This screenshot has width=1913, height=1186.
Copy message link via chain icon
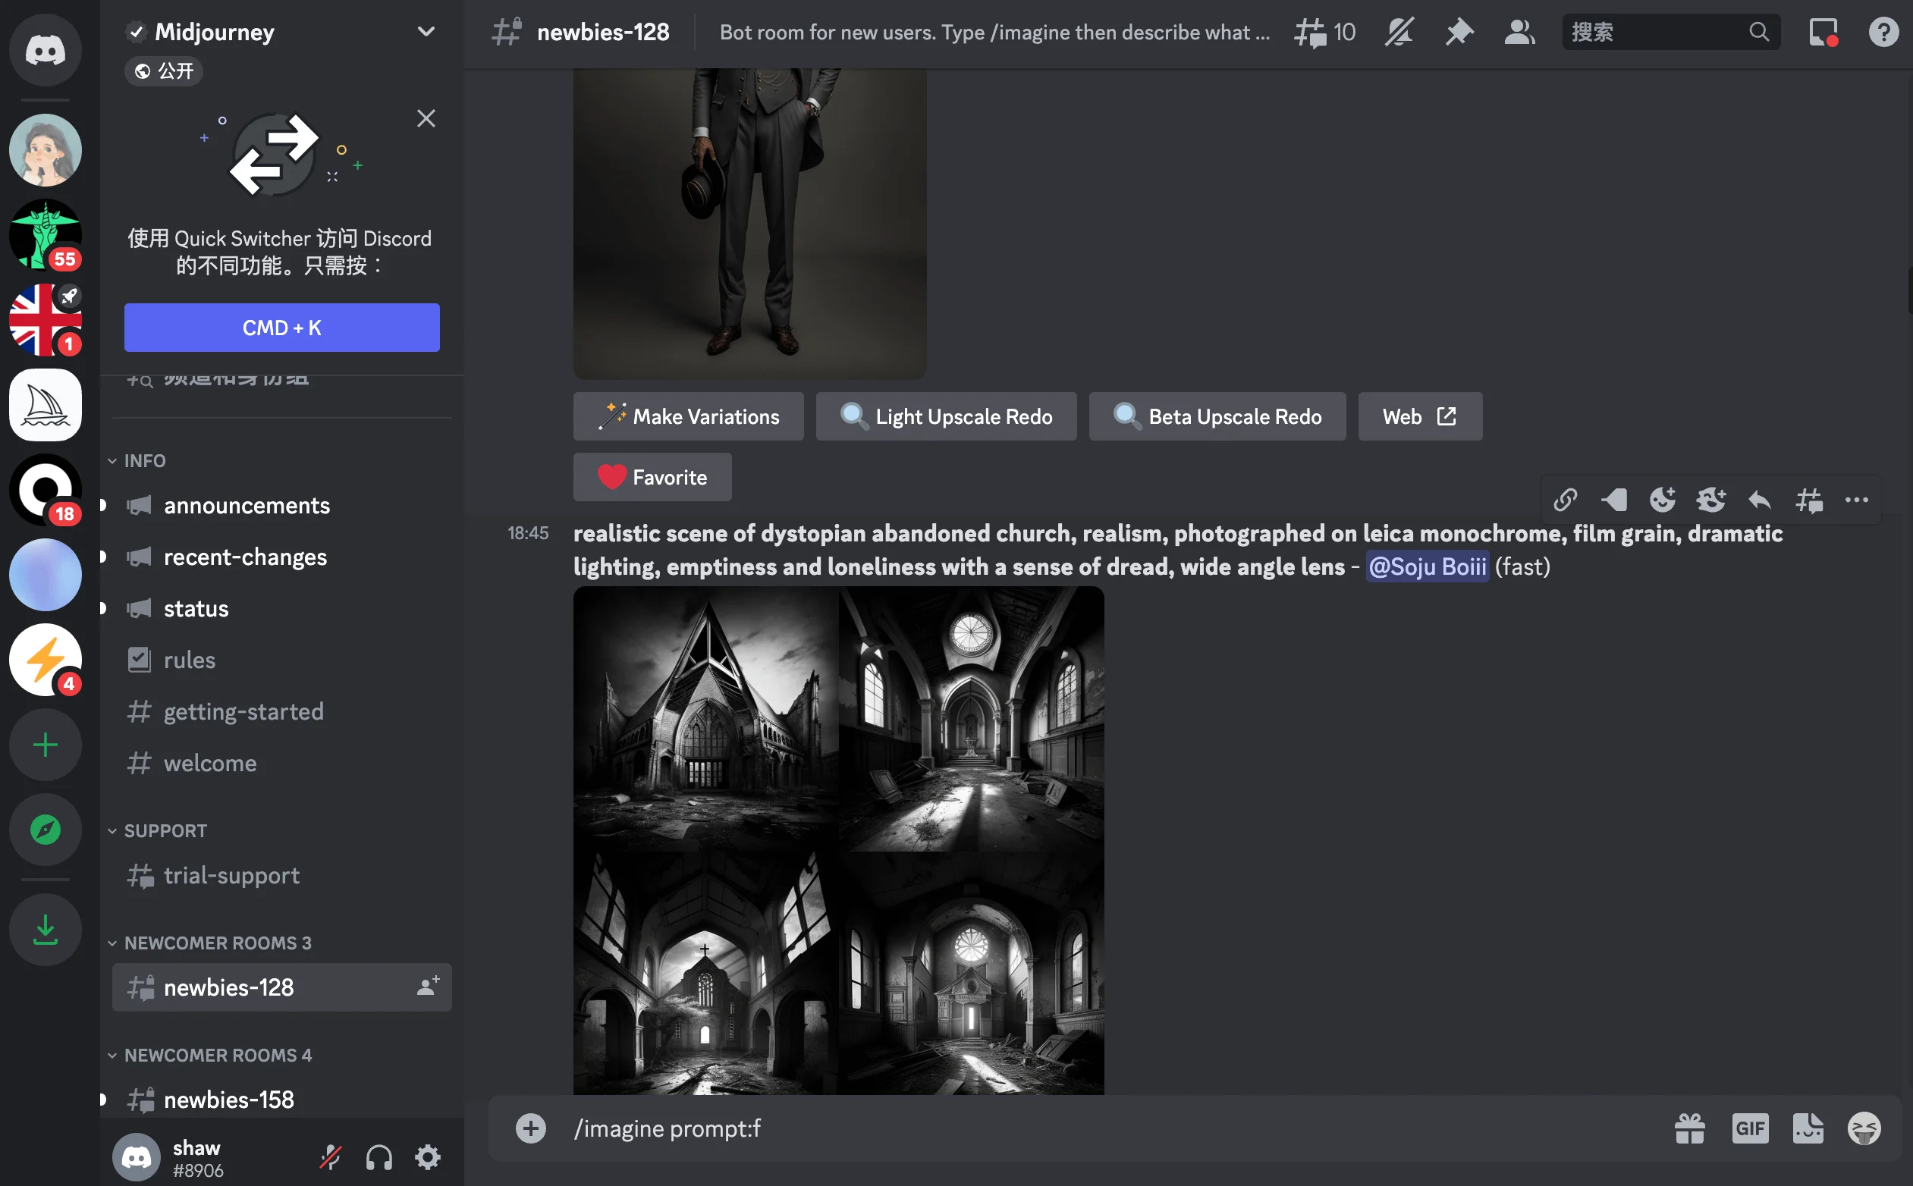point(1565,500)
